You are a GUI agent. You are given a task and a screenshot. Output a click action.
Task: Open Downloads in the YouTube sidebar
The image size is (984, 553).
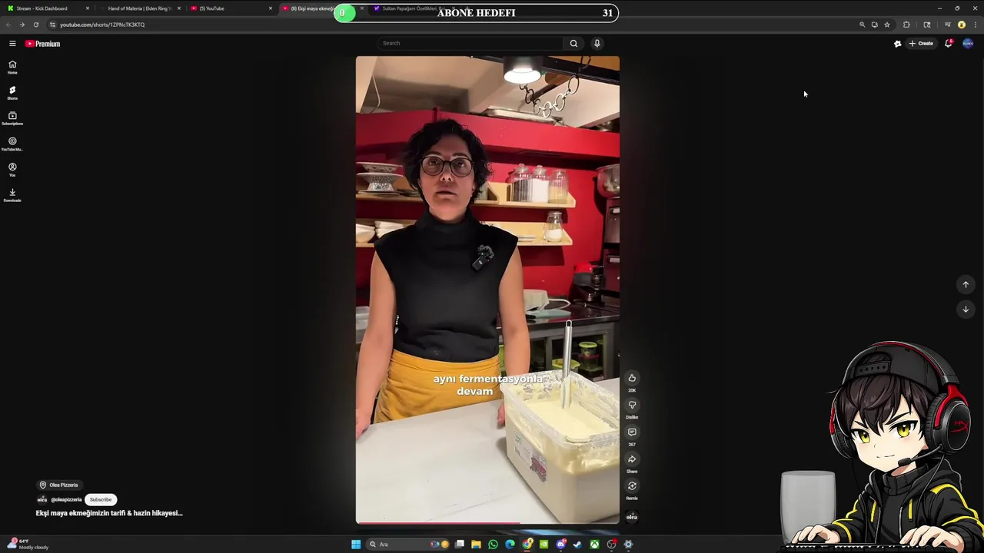(x=12, y=195)
